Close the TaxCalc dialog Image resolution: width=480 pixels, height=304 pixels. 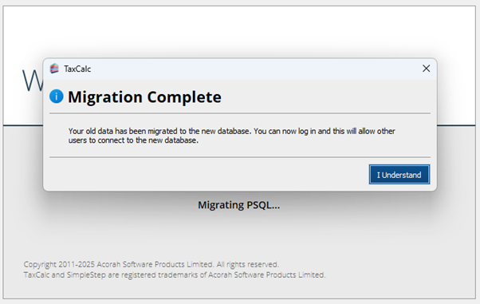point(426,69)
